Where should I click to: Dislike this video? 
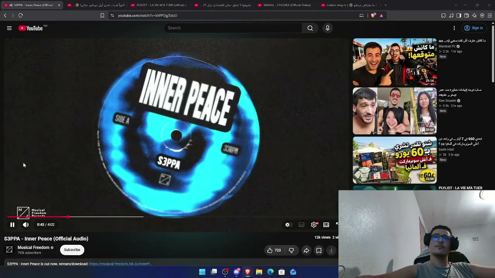coord(292,251)
